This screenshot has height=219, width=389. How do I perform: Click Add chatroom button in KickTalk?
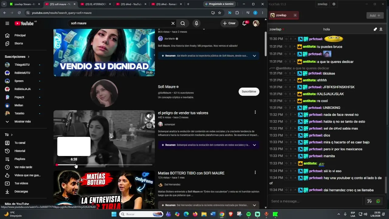point(375,16)
